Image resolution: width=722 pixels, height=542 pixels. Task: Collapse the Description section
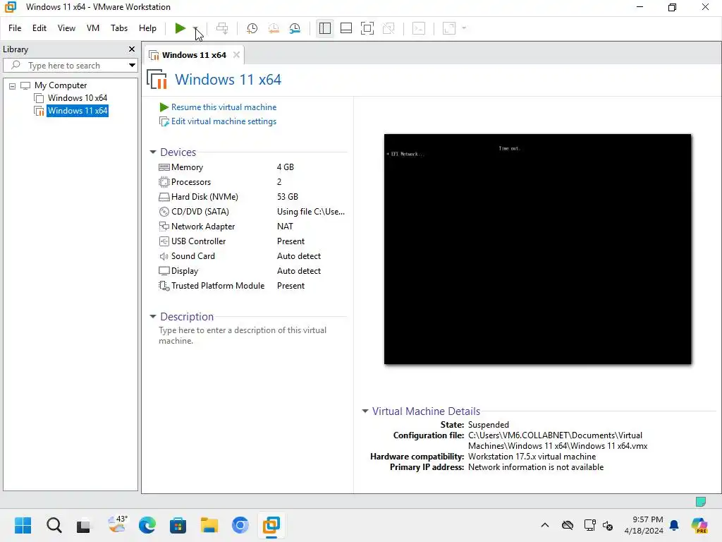pyautogui.click(x=153, y=317)
